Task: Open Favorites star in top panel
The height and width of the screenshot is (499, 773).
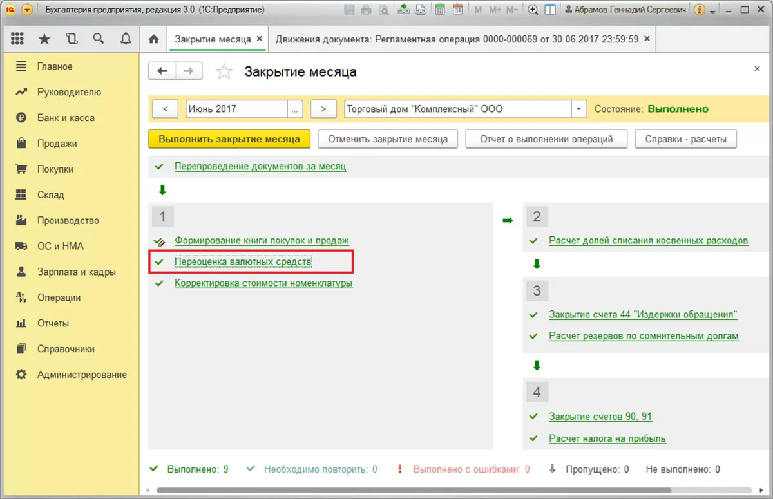Action: [44, 39]
